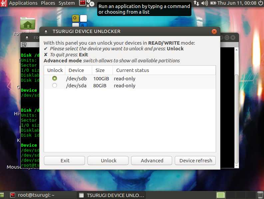The width and height of the screenshot is (264, 199).
Task: Click the workspace switcher green box
Action: tap(221, 195)
